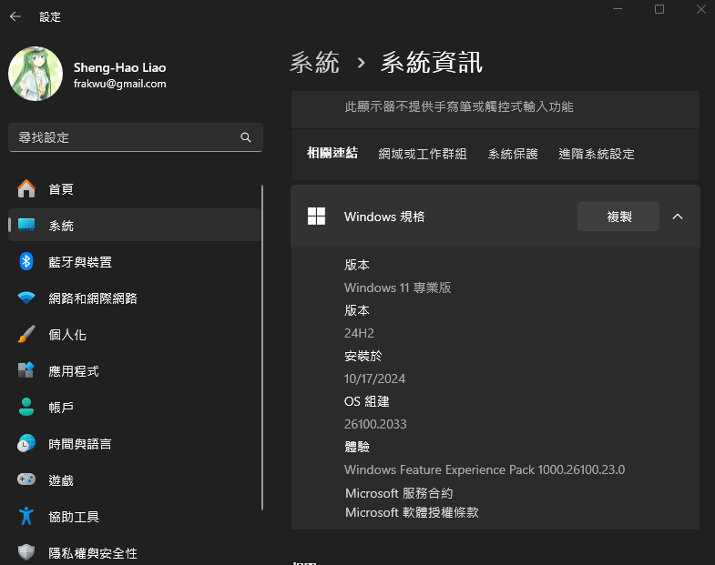Screen dimensions: 715x565
Task: Click the name Sheng-Hao Liao
Action: coord(120,67)
